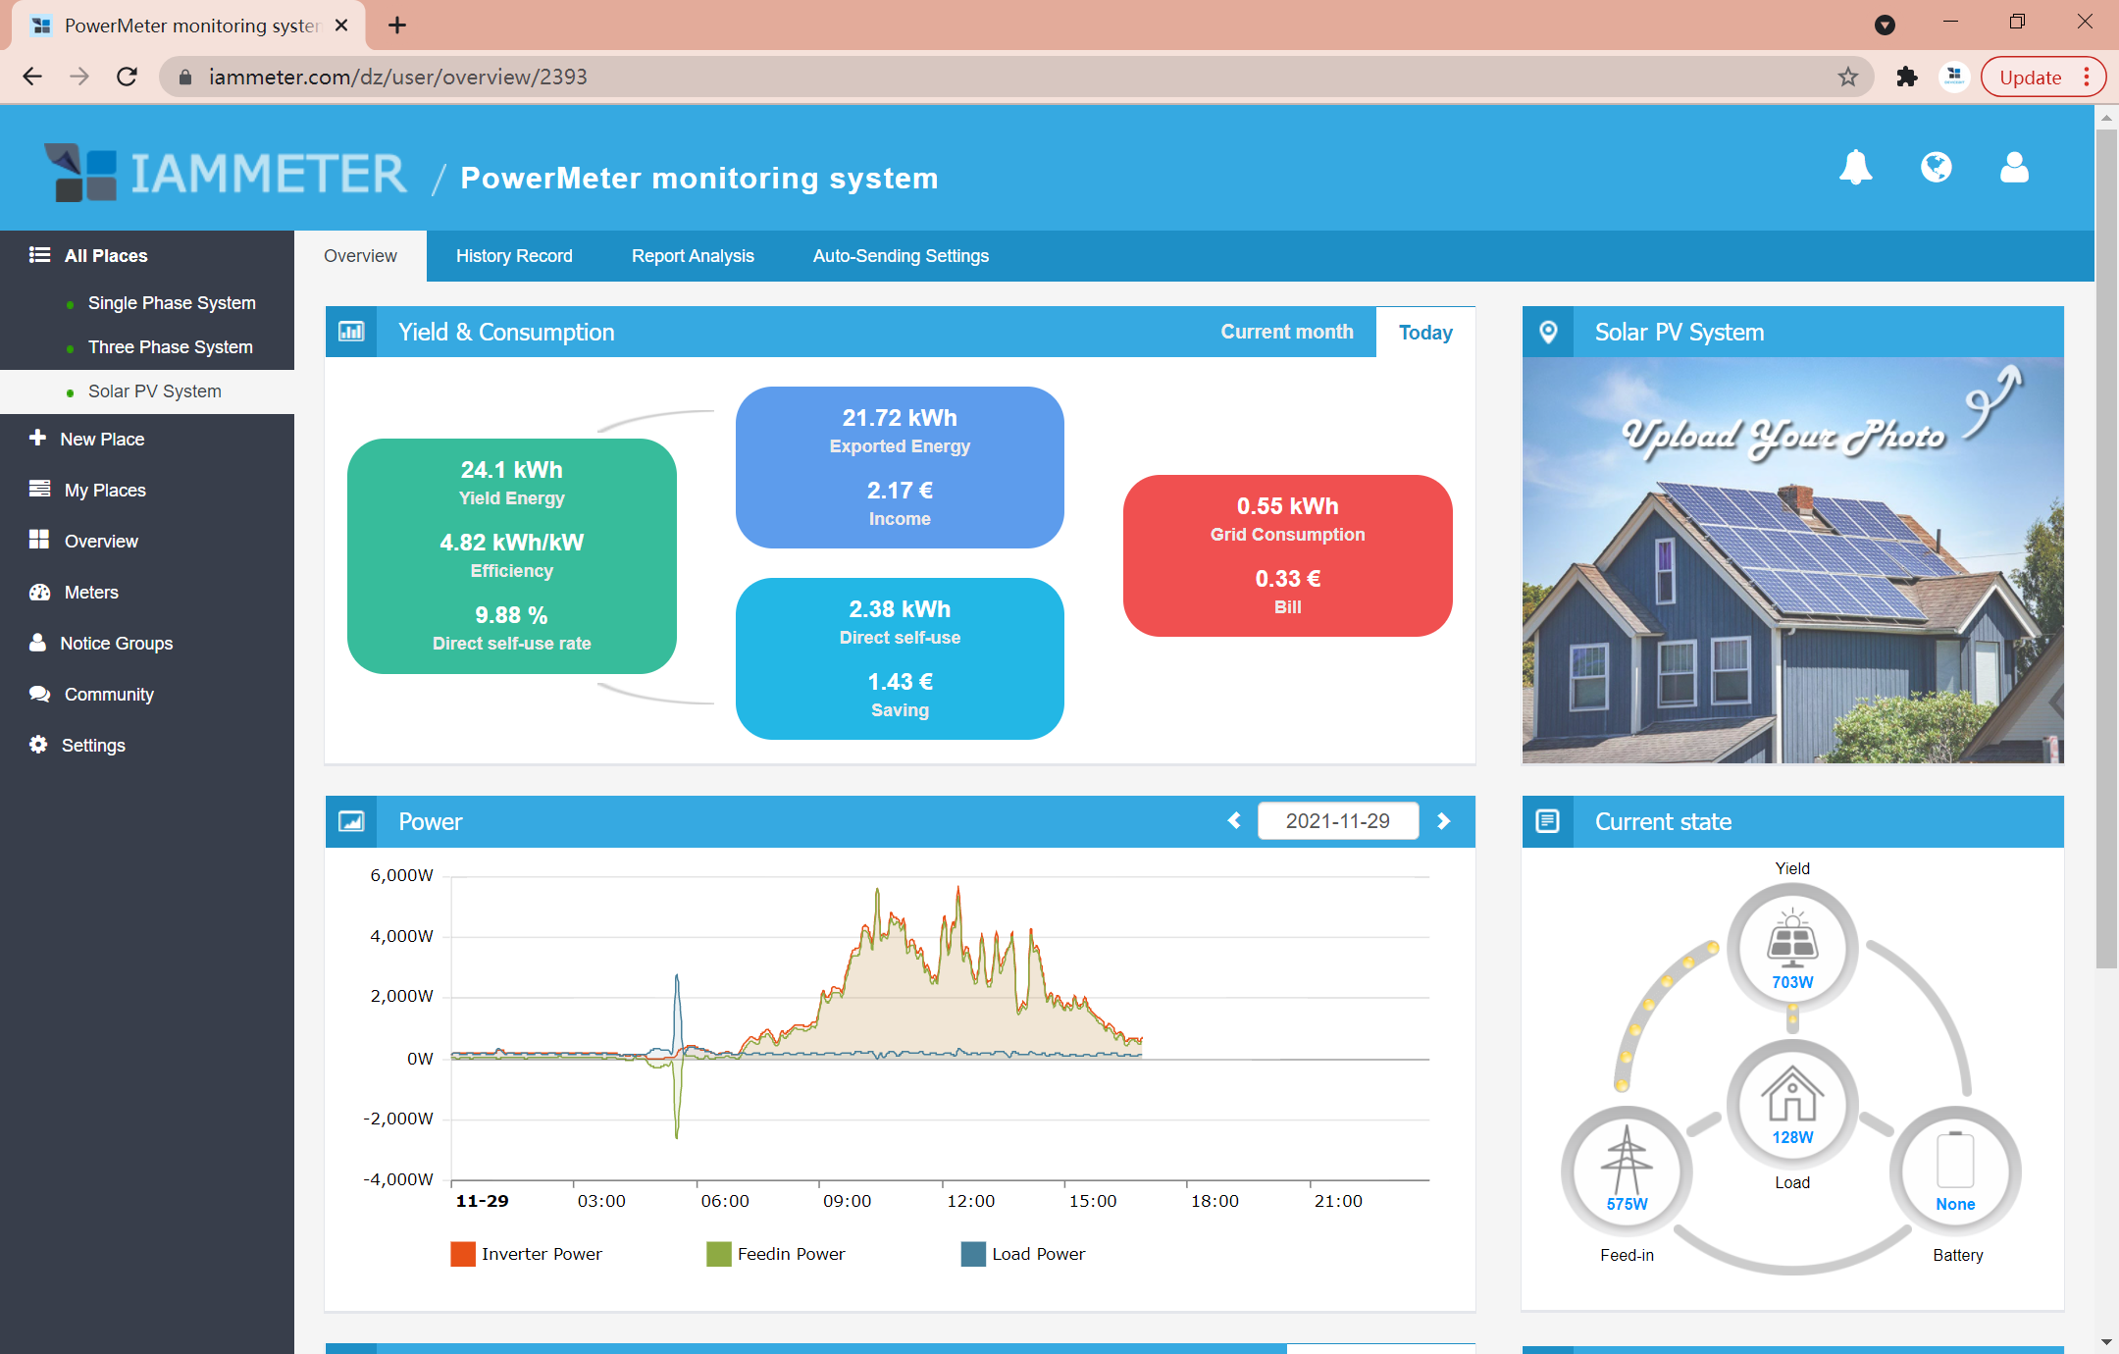Click Add New Place button

[102, 439]
